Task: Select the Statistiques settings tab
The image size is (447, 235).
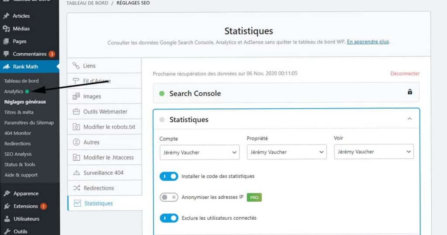Action: (x=105, y=204)
